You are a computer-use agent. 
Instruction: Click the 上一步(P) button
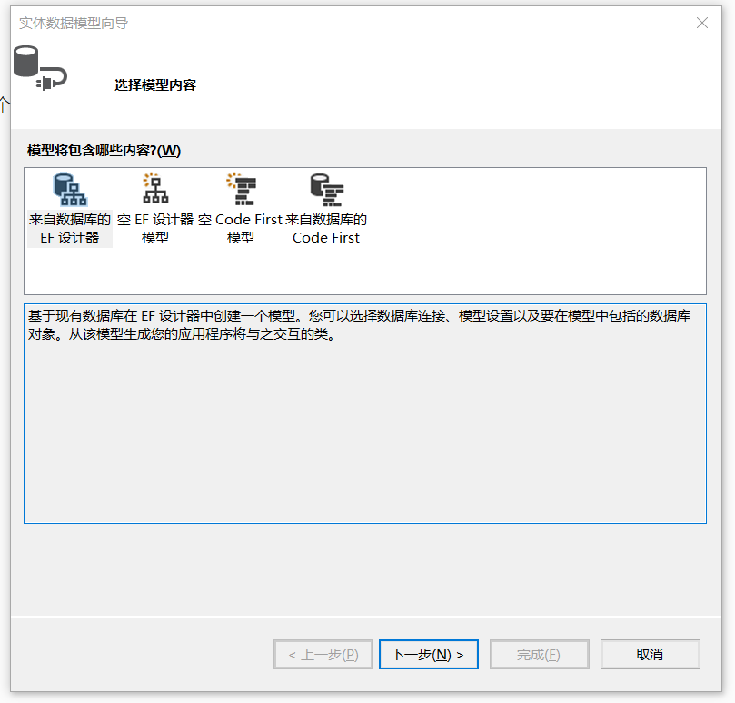tap(323, 654)
